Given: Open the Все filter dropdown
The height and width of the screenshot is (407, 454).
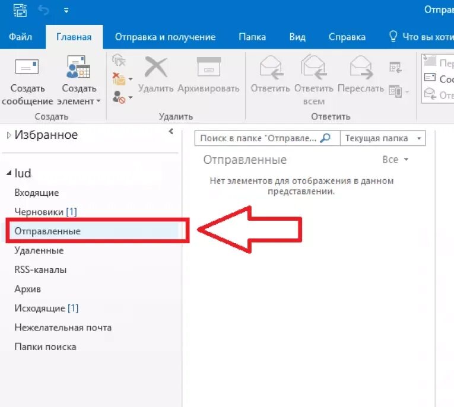Looking at the screenshot, I should tap(395, 160).
